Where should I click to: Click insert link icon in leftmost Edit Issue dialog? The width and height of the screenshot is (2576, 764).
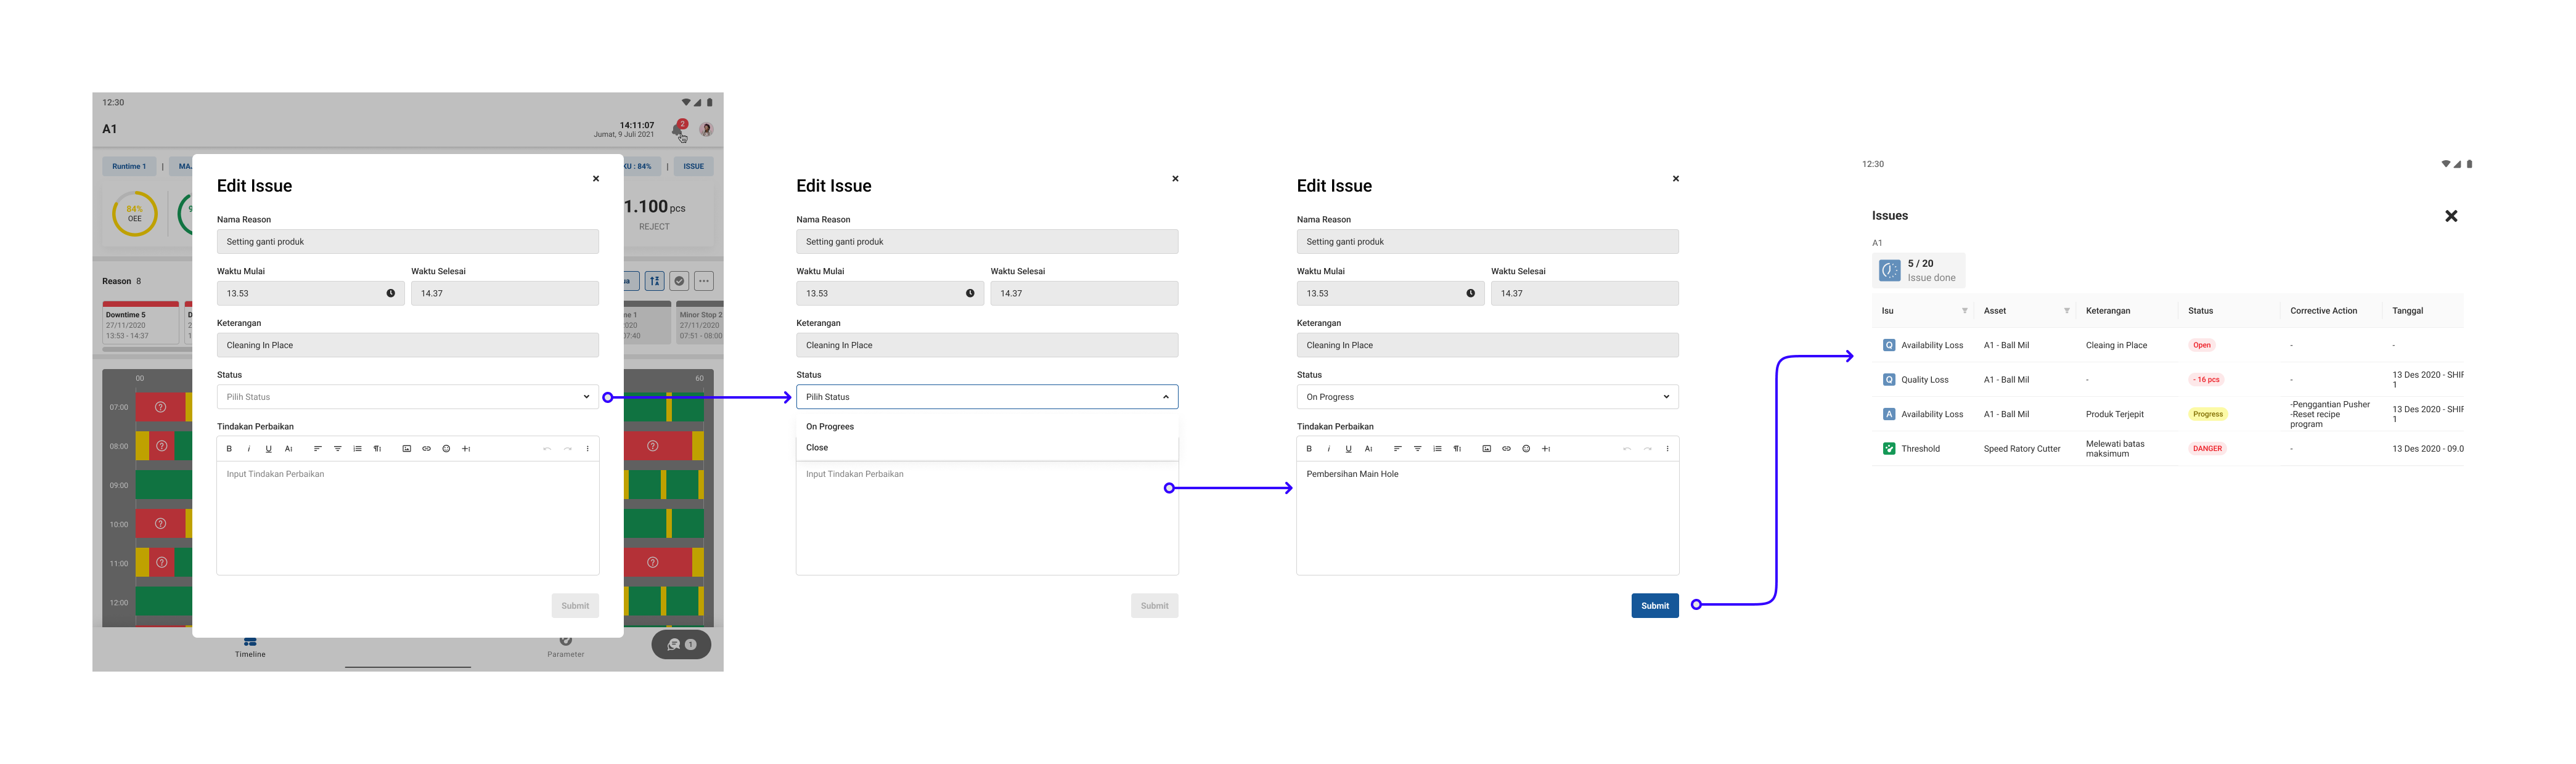coord(426,449)
